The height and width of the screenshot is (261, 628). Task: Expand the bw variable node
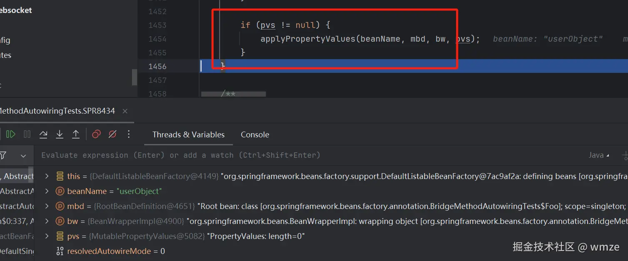(x=47, y=221)
